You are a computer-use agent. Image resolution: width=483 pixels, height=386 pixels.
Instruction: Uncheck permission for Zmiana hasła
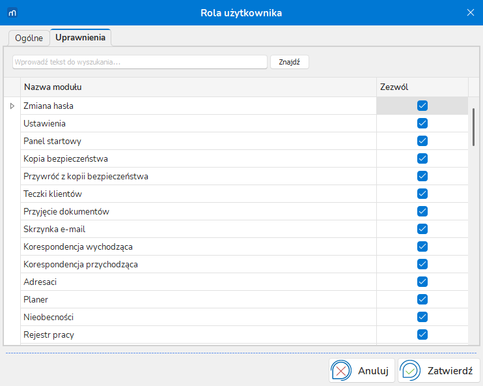[x=422, y=106]
